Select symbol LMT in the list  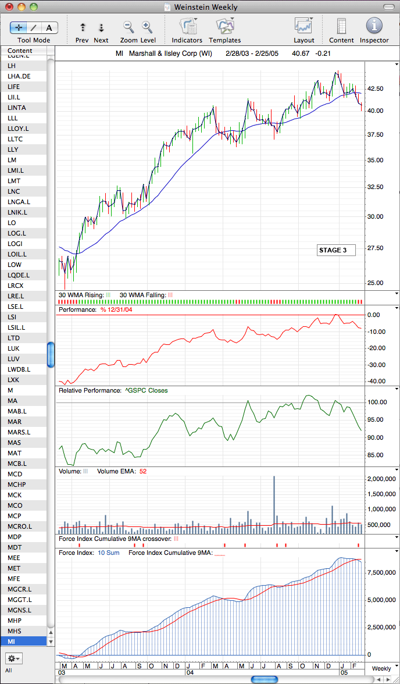click(x=24, y=180)
